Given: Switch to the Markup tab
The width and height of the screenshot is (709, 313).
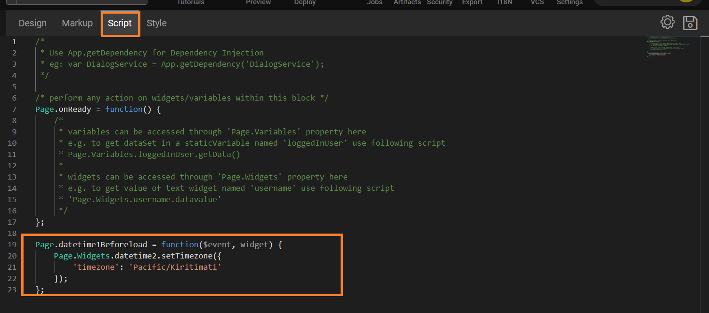Looking at the screenshot, I should pyautogui.click(x=77, y=23).
